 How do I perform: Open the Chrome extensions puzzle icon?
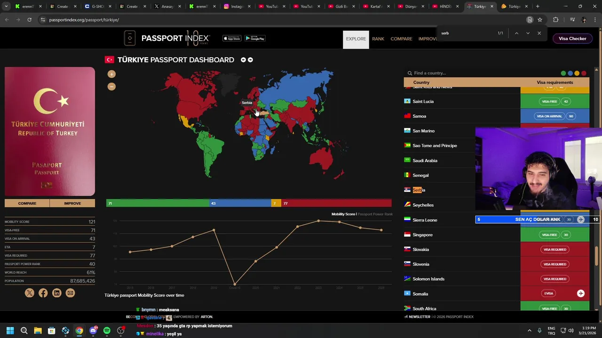pyautogui.click(x=556, y=20)
